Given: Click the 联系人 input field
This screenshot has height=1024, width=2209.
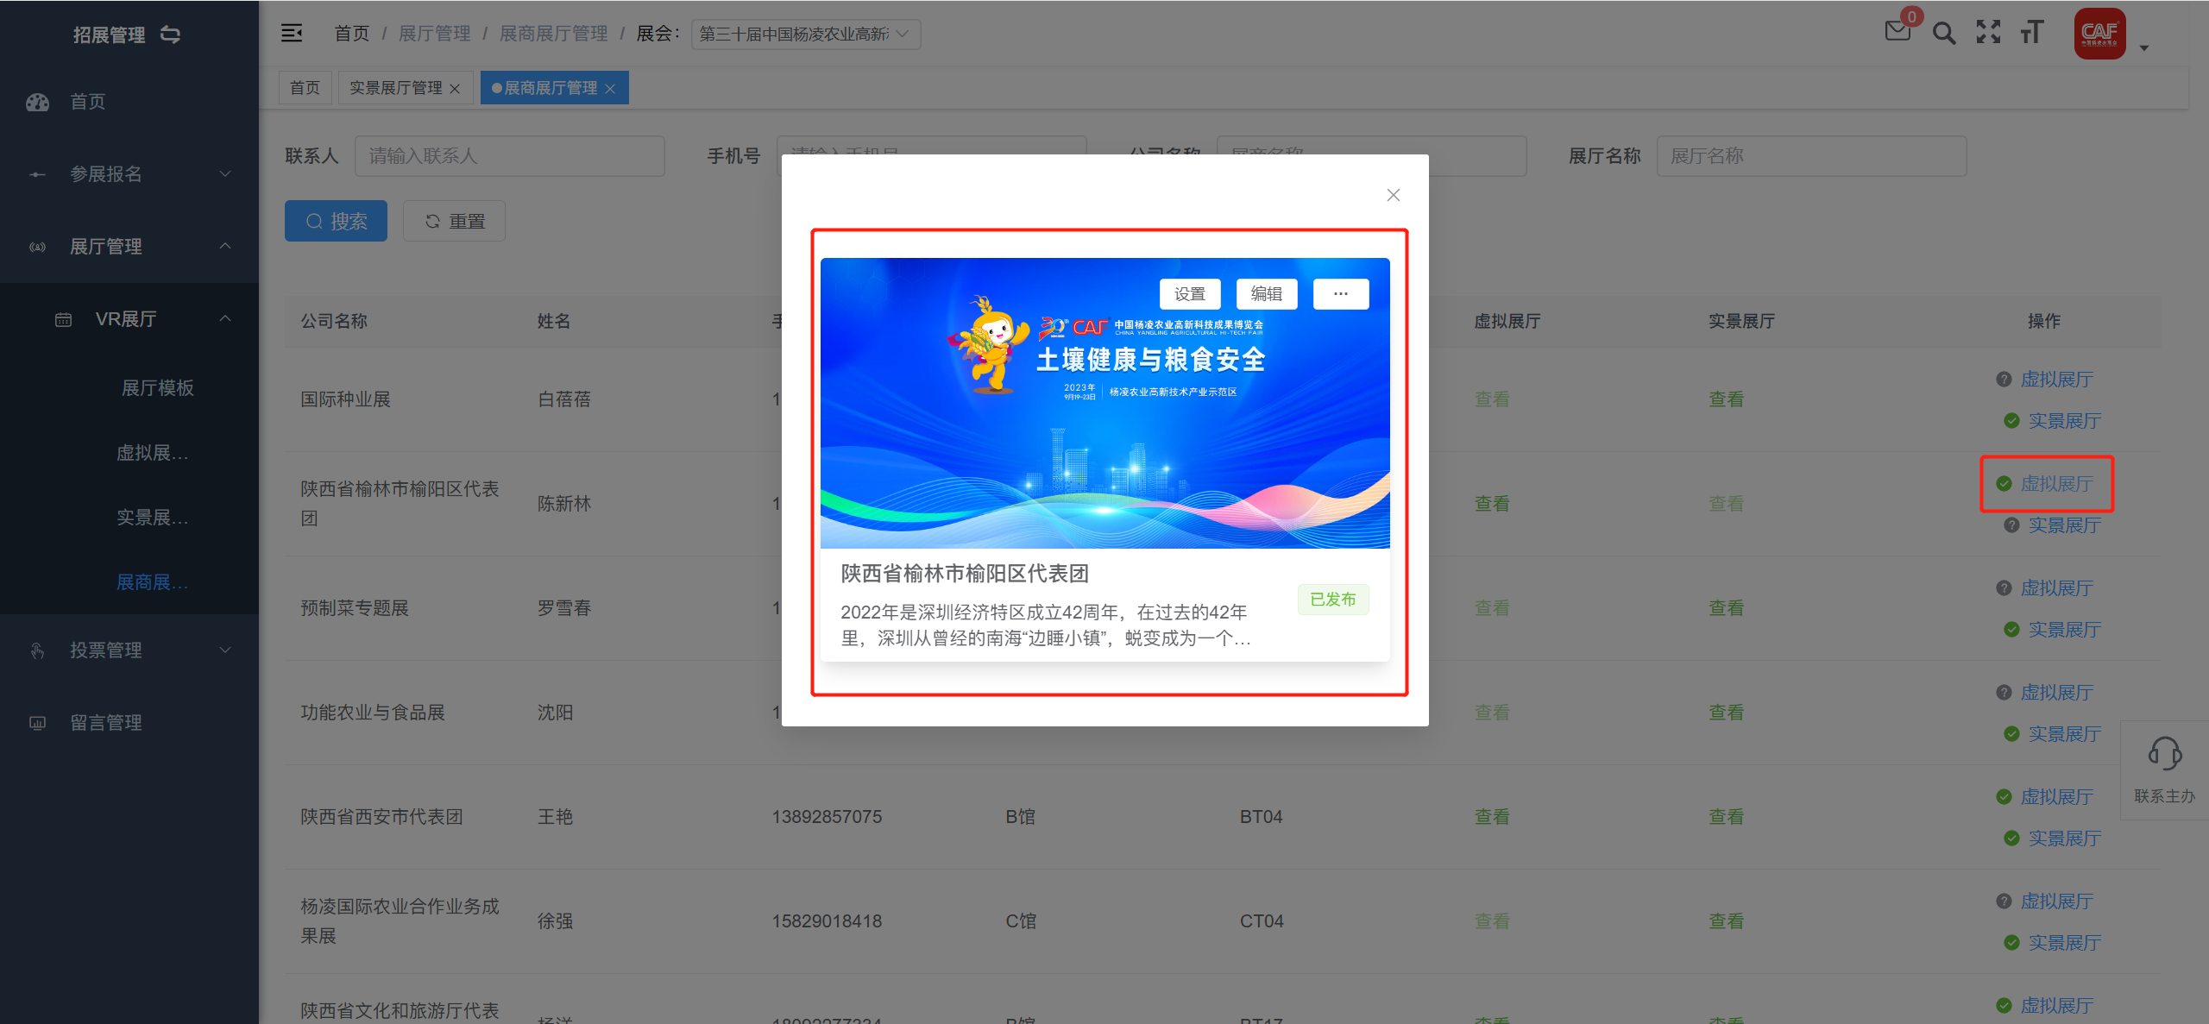Looking at the screenshot, I should click(509, 156).
